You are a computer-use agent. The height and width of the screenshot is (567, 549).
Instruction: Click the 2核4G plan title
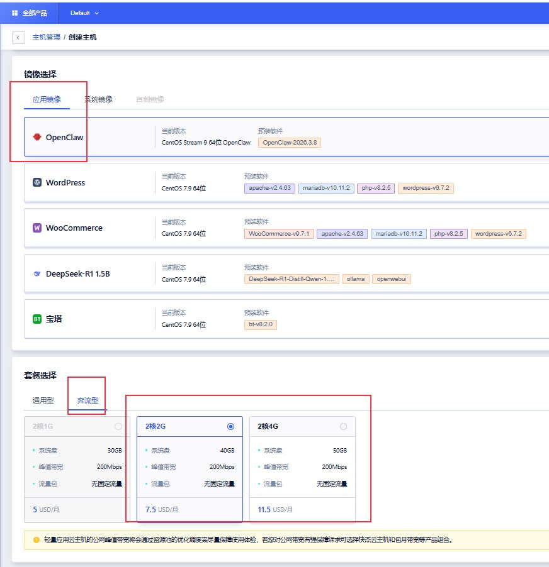click(x=268, y=426)
